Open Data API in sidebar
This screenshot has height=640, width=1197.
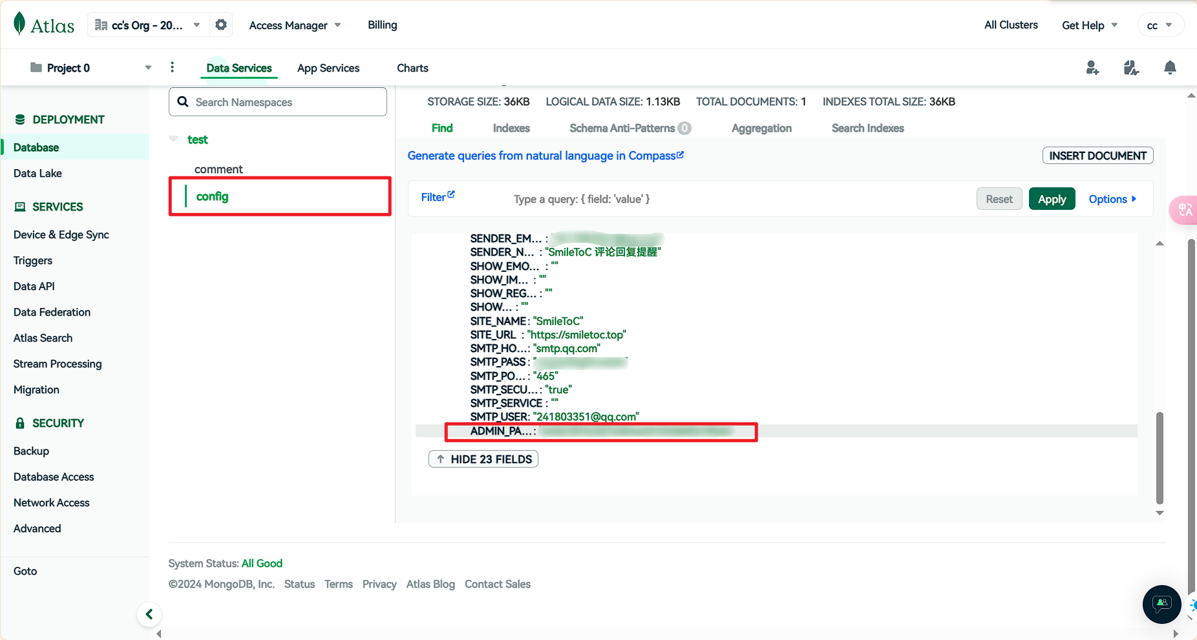[34, 286]
